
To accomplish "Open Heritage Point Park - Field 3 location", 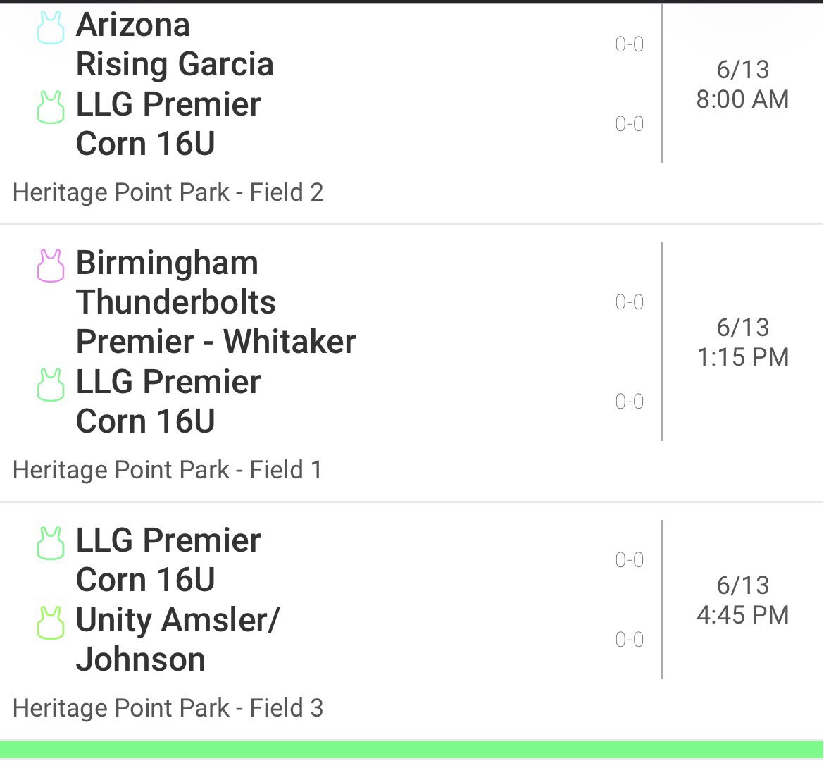I will (168, 708).
